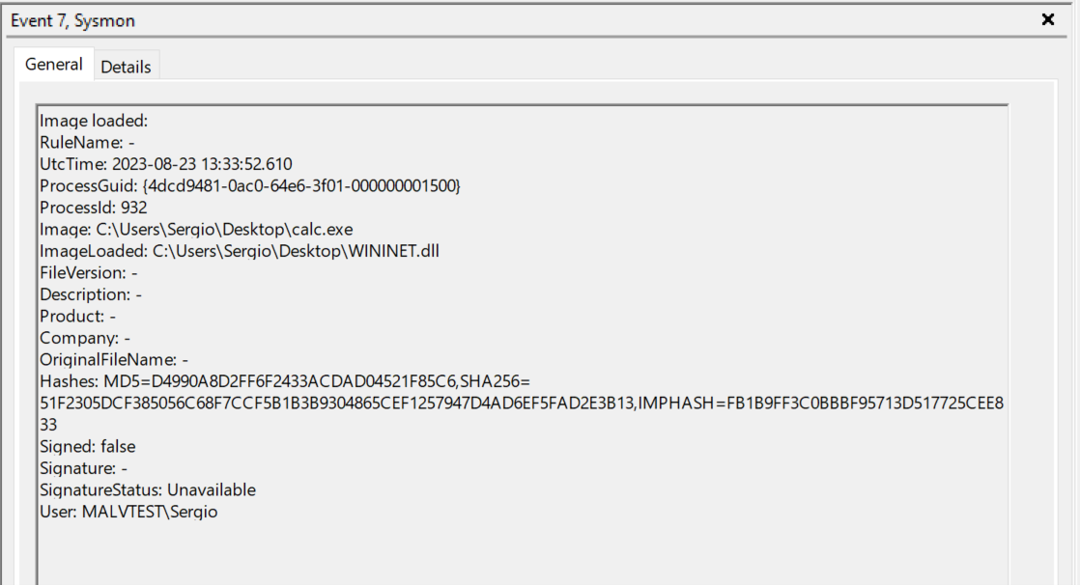Select the General tab
Image resolution: width=1080 pixels, height=585 pixels.
click(54, 65)
